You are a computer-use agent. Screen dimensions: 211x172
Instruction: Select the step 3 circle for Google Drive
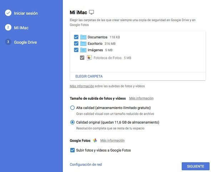coord(8,42)
